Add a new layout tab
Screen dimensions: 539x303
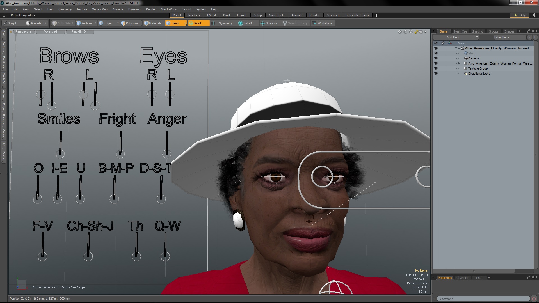(376, 15)
